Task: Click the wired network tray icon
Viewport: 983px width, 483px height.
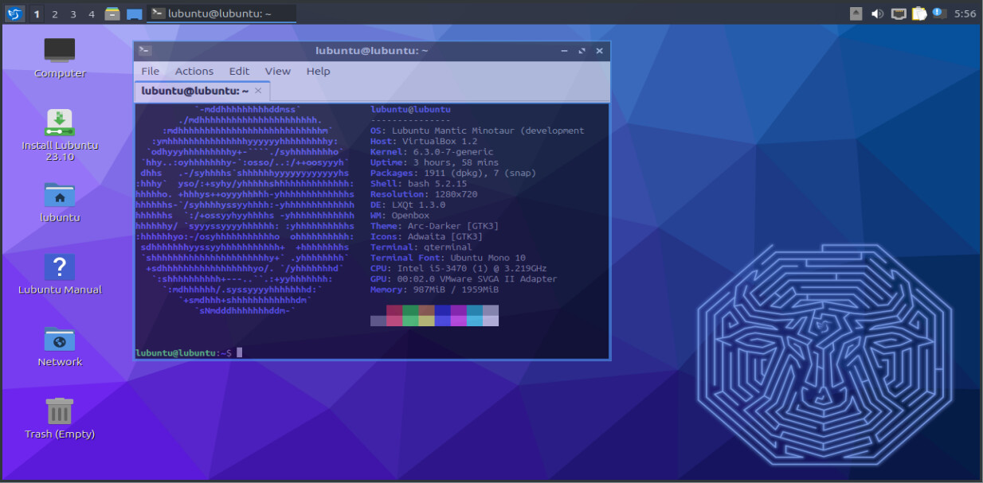Action: [899, 14]
